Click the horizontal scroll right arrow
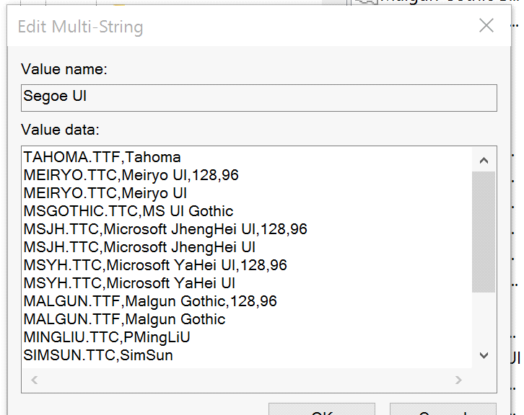524x415 pixels. (x=458, y=380)
